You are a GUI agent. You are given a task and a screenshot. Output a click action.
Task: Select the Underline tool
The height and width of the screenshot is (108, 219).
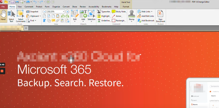104,21
